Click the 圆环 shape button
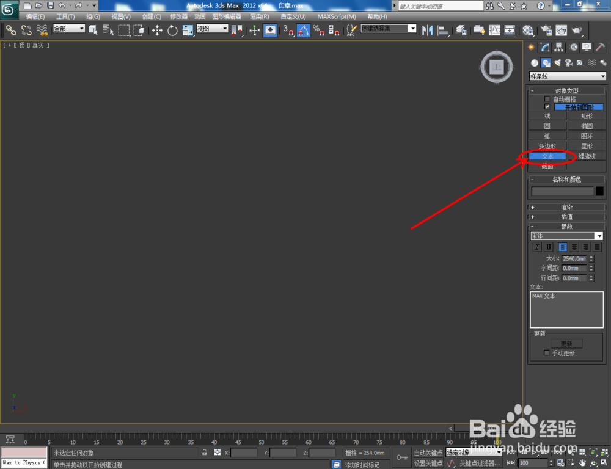 click(587, 136)
